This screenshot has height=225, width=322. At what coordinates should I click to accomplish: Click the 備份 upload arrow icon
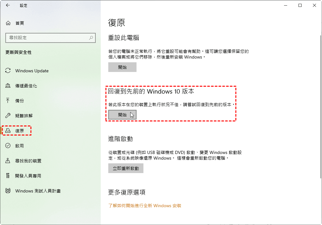click(x=8, y=100)
